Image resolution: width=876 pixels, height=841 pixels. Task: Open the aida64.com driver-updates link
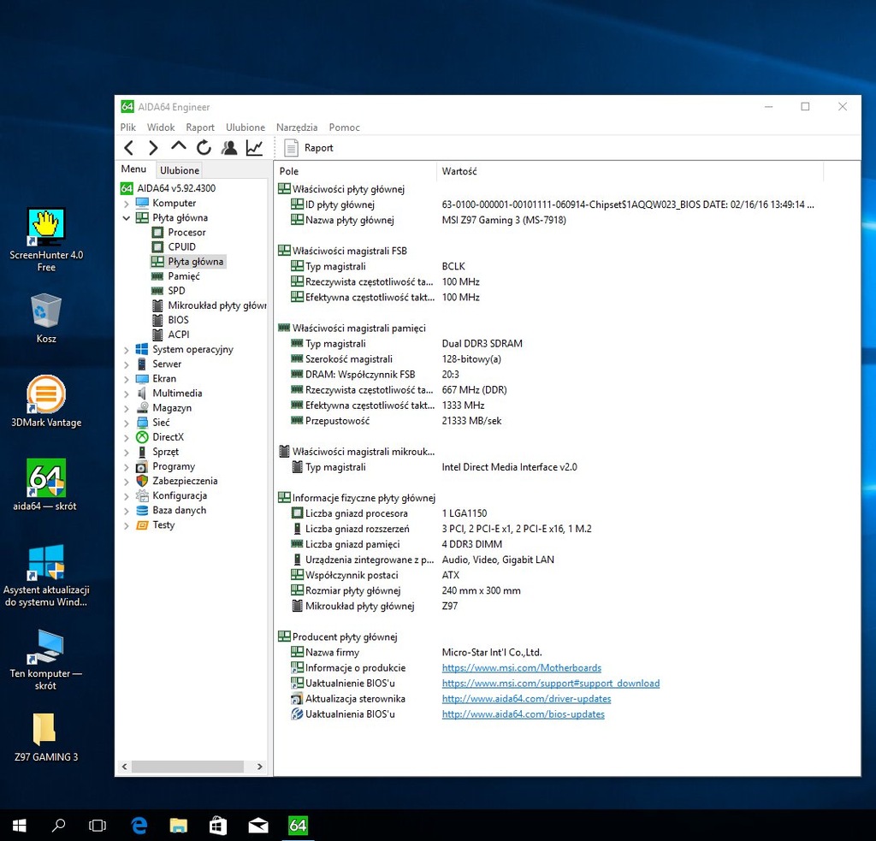point(526,699)
